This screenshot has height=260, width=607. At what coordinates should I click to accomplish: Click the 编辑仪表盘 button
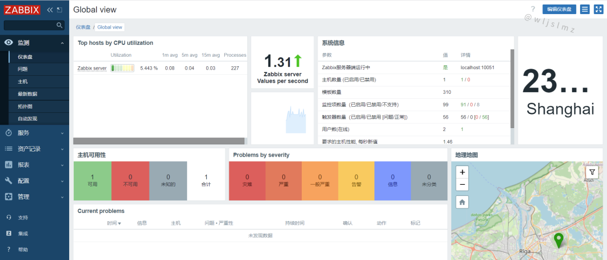[559, 10]
